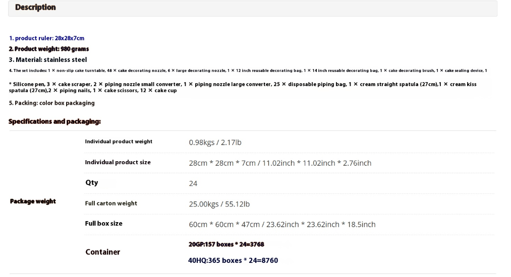Click the Product weight 980 grams text
Viewport: 511px width, 277px height.
(x=48, y=49)
